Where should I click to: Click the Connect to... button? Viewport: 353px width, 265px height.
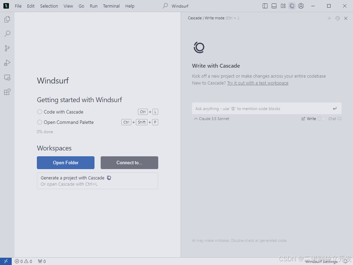point(130,163)
